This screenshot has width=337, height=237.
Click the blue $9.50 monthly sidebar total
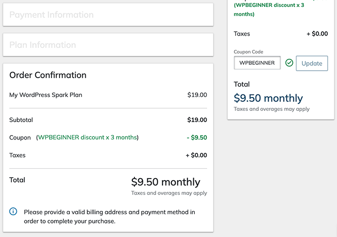click(268, 98)
